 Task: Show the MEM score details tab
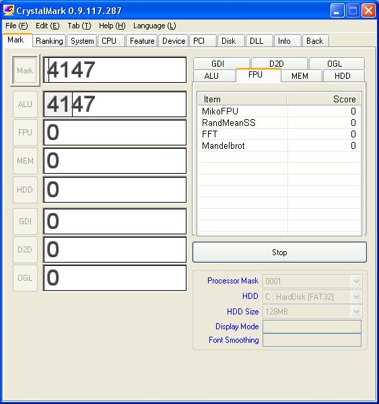[301, 76]
